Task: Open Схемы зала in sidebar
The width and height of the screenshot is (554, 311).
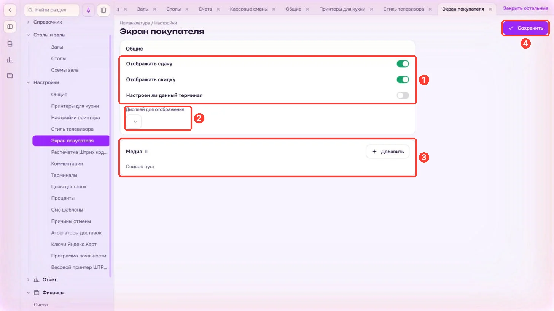Action: [65, 70]
